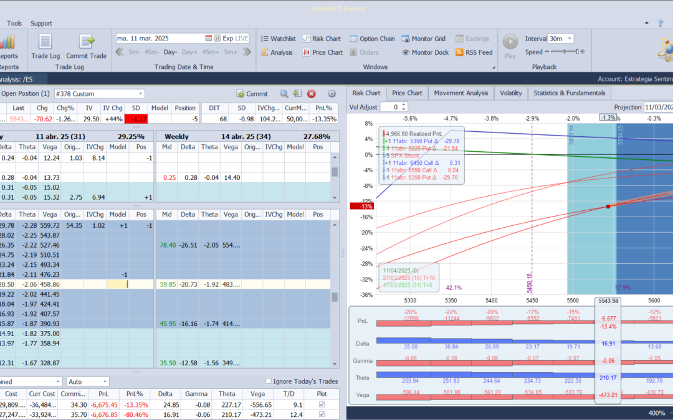Open the Watchlist window

tap(278, 39)
